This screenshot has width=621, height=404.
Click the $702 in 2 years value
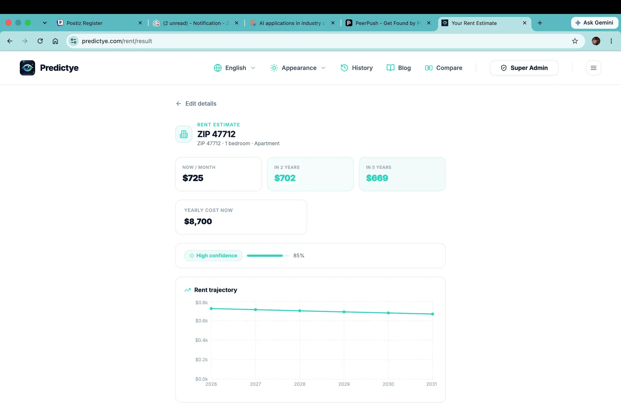[x=285, y=178]
